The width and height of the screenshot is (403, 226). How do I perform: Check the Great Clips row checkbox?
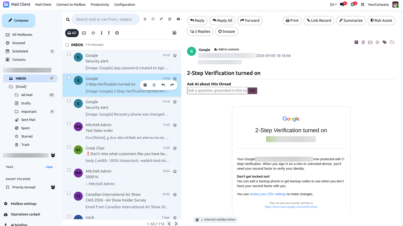point(69,147)
